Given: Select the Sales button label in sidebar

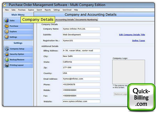Looking at the screenshot, I should [12, 20].
